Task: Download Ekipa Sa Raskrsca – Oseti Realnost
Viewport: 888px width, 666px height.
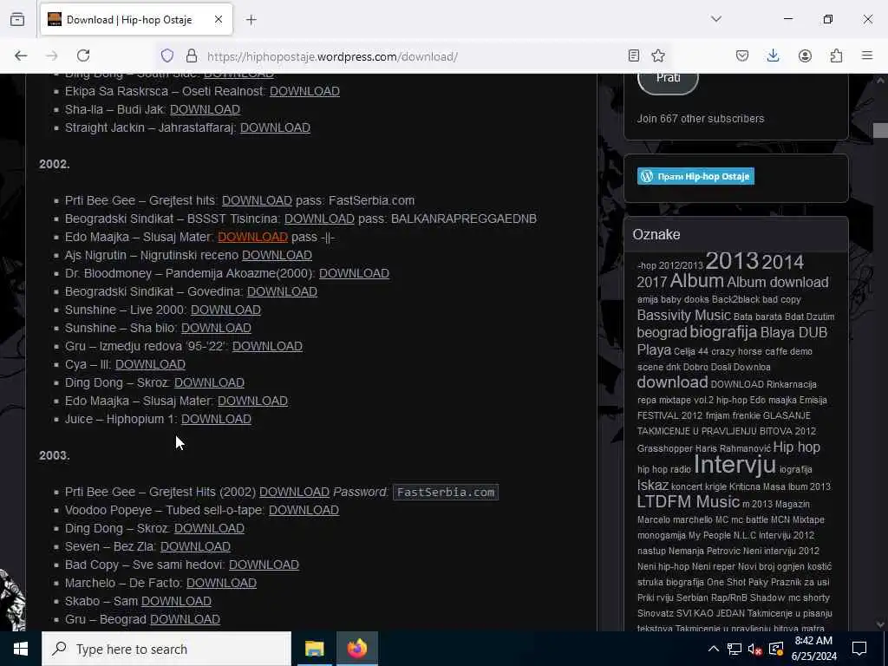Action: (x=304, y=91)
